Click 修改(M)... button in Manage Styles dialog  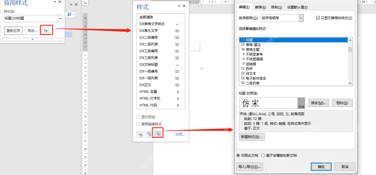pyautogui.click(x=319, y=103)
